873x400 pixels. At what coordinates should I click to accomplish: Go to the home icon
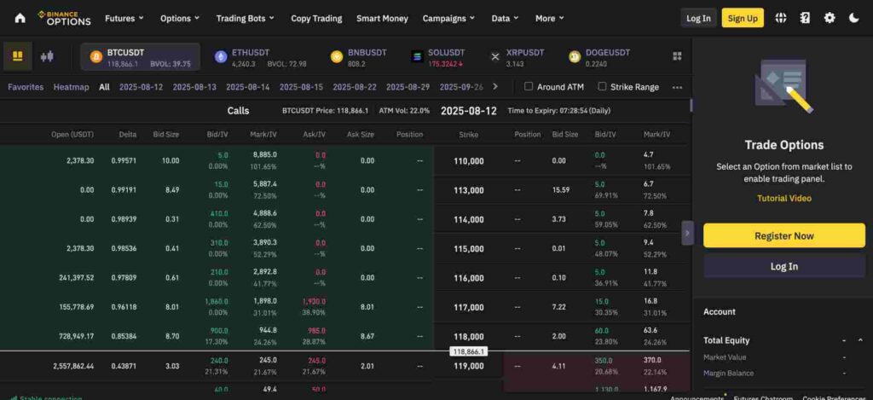point(20,18)
